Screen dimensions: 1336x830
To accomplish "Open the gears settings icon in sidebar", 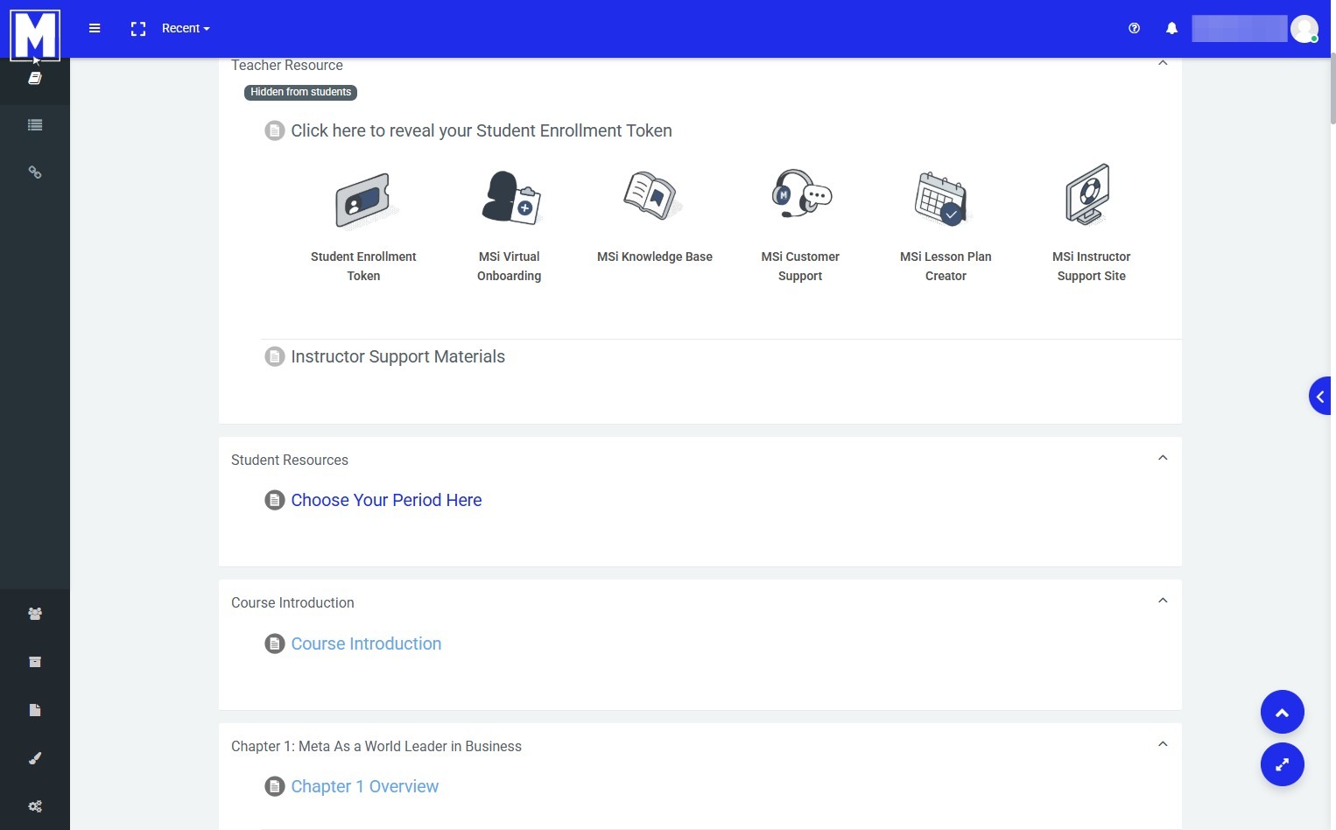I will [x=35, y=806].
